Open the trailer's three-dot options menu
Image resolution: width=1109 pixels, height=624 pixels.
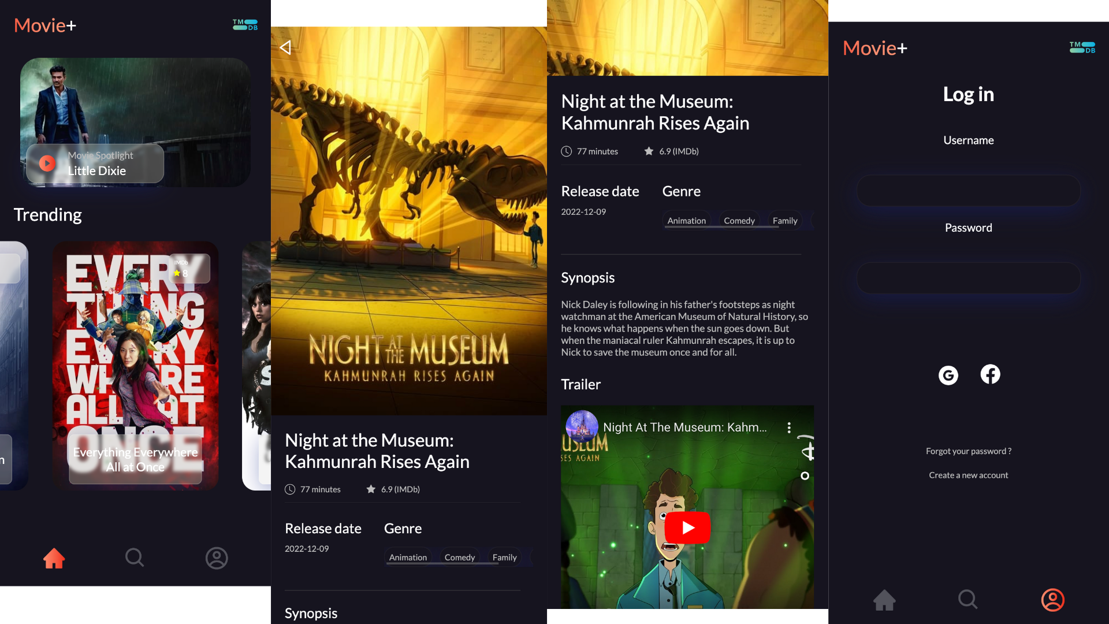[x=790, y=427]
